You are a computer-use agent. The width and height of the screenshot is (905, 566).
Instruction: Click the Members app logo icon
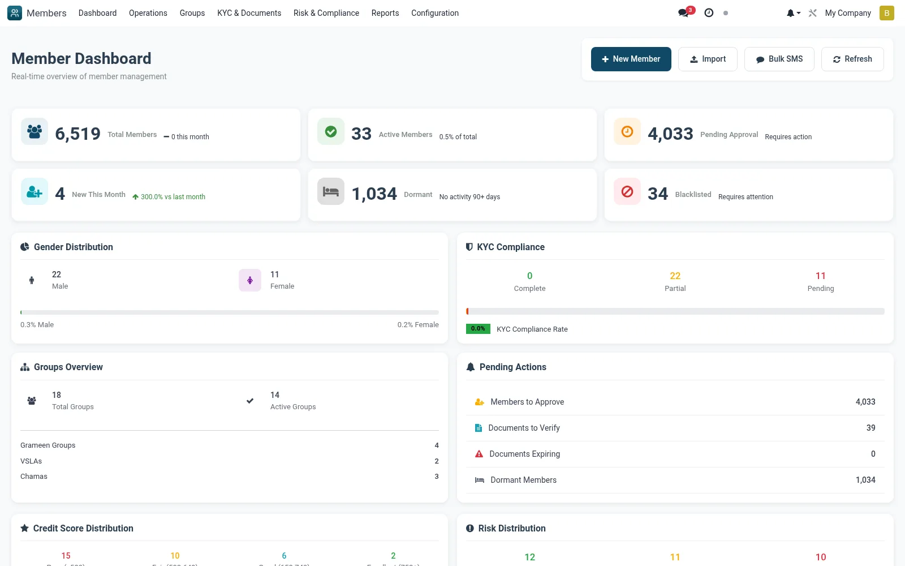point(15,12)
